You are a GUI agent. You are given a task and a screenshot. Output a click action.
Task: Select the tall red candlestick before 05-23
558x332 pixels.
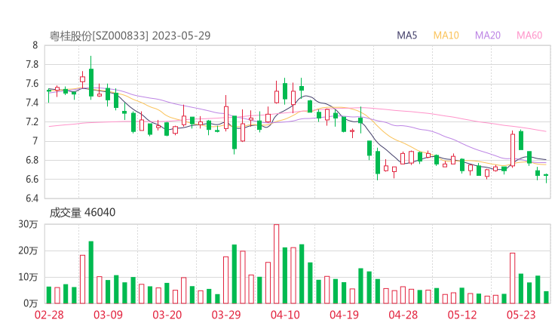click(513, 149)
